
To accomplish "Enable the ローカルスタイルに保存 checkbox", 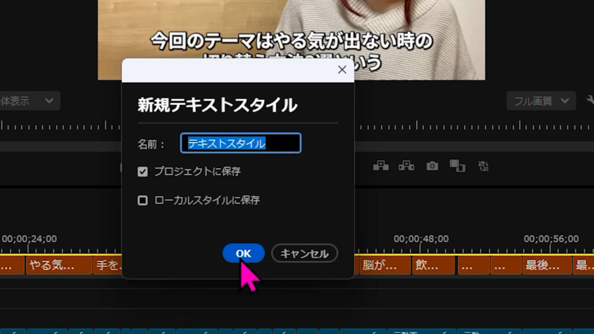I will point(143,199).
